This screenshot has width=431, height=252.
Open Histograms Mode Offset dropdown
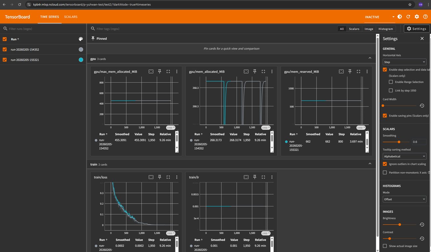(405, 199)
